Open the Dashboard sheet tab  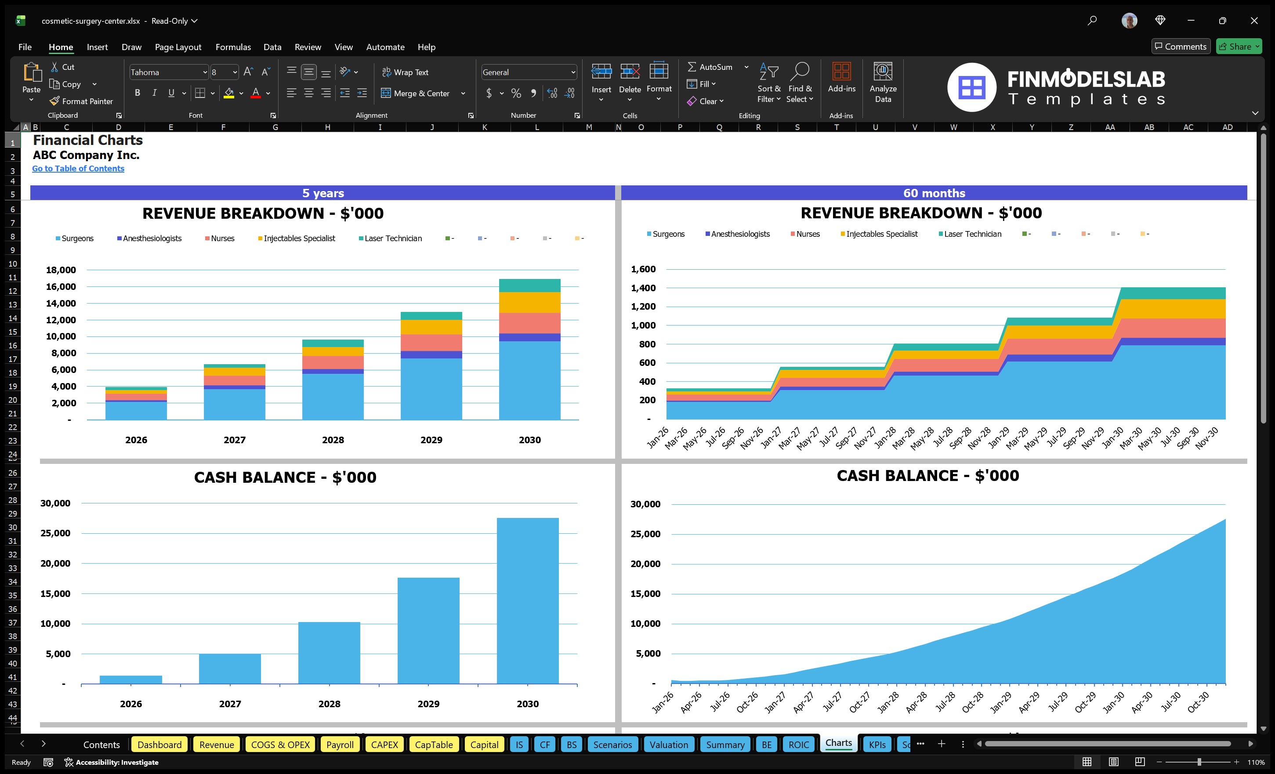point(159,745)
